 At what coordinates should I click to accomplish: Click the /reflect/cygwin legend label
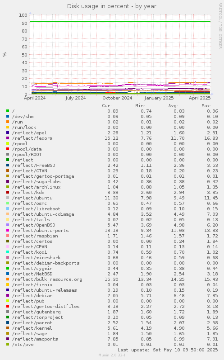(32, 268)
